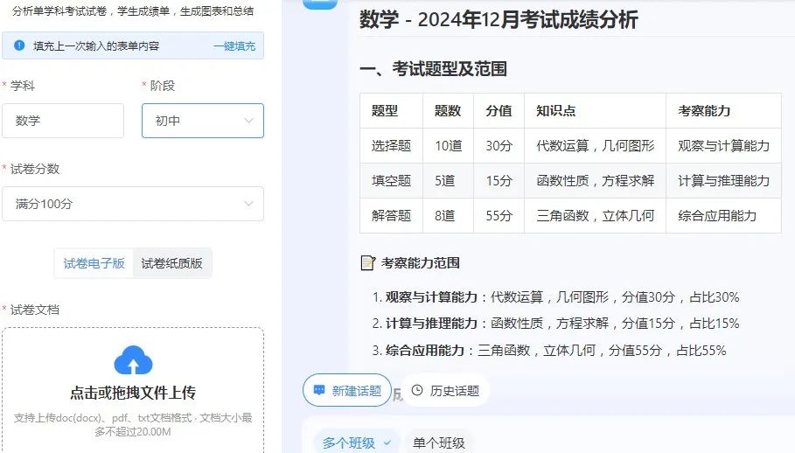The height and width of the screenshot is (453, 795).
Task: Click the clock icon beside 历史话题
Action: (x=417, y=390)
